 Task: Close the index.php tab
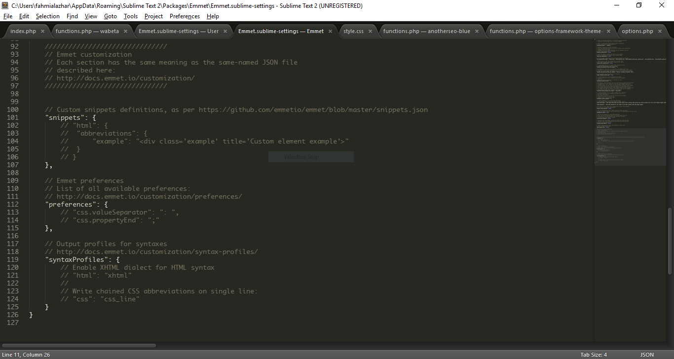coord(42,31)
